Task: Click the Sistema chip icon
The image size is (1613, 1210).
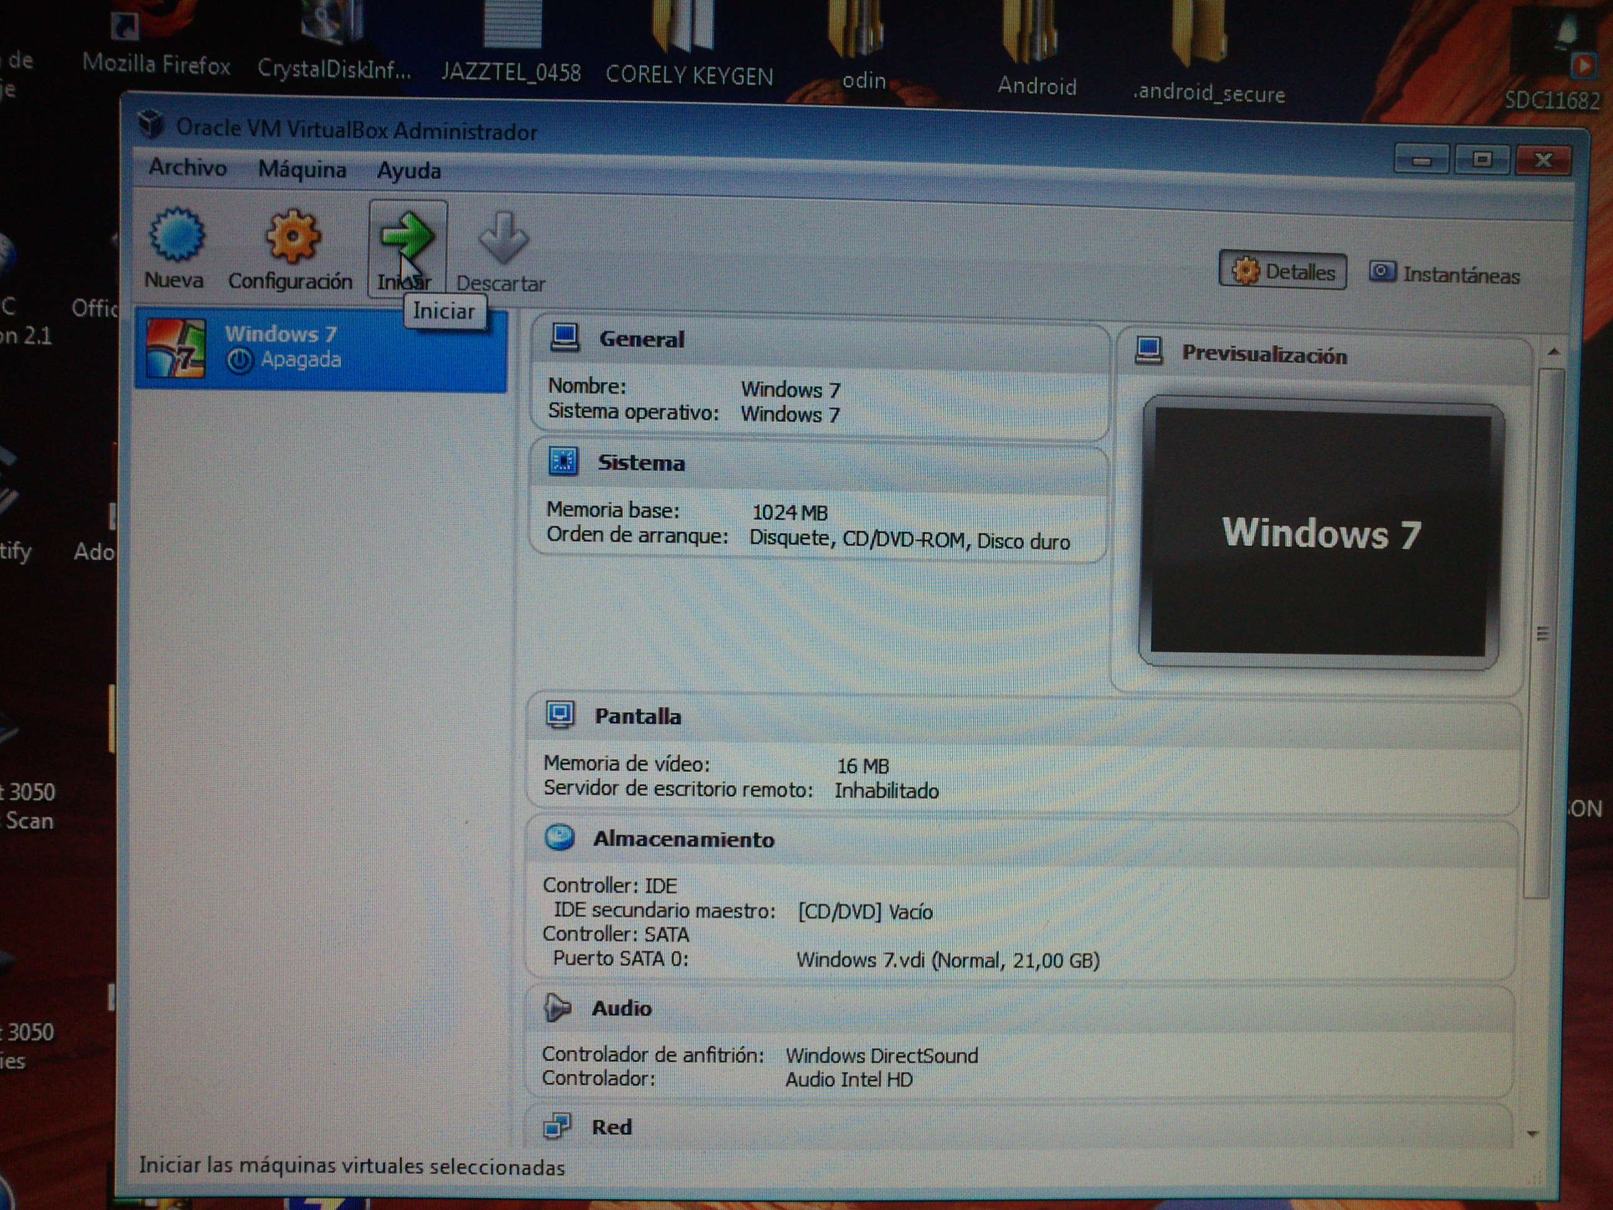Action: pos(563,462)
